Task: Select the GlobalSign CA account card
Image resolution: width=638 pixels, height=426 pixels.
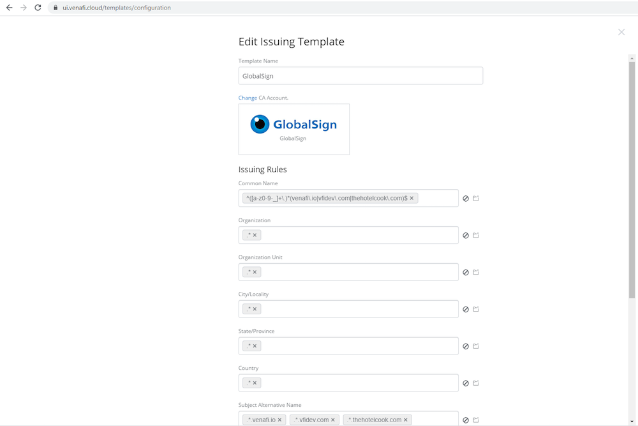Action: (293, 129)
